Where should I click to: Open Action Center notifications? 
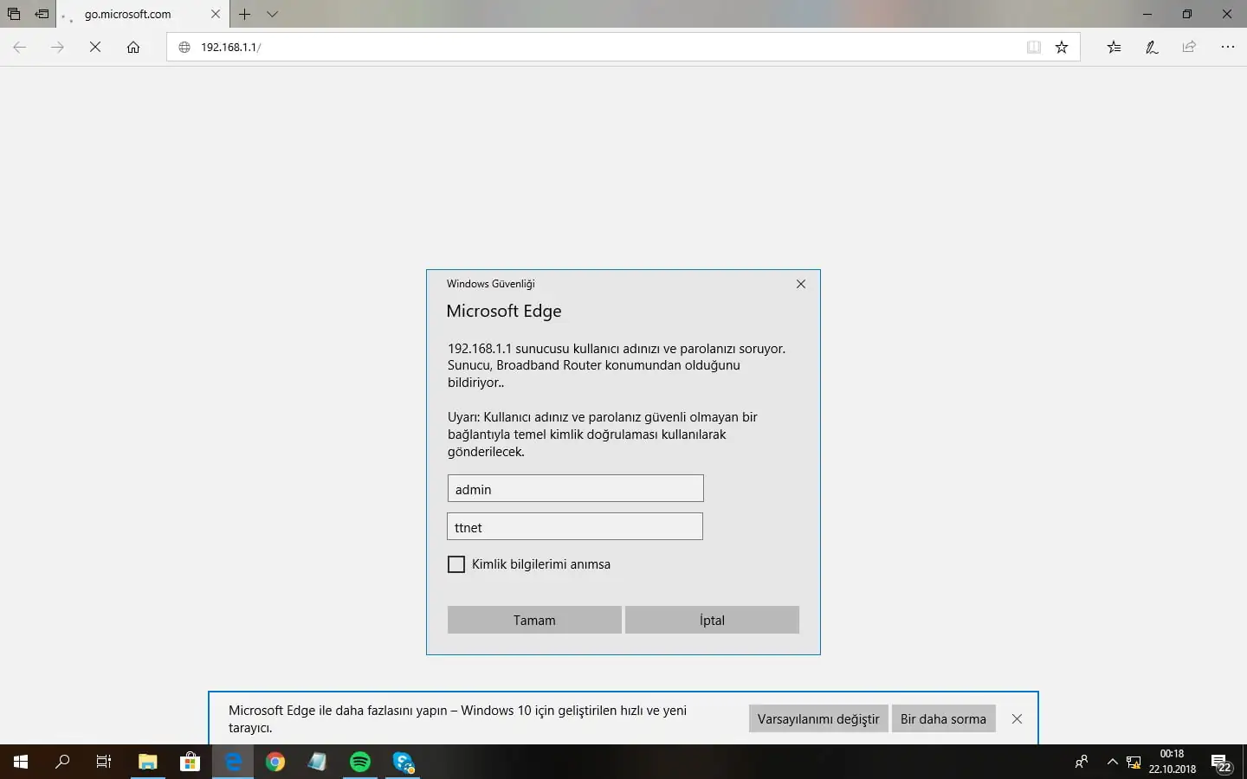(x=1222, y=762)
